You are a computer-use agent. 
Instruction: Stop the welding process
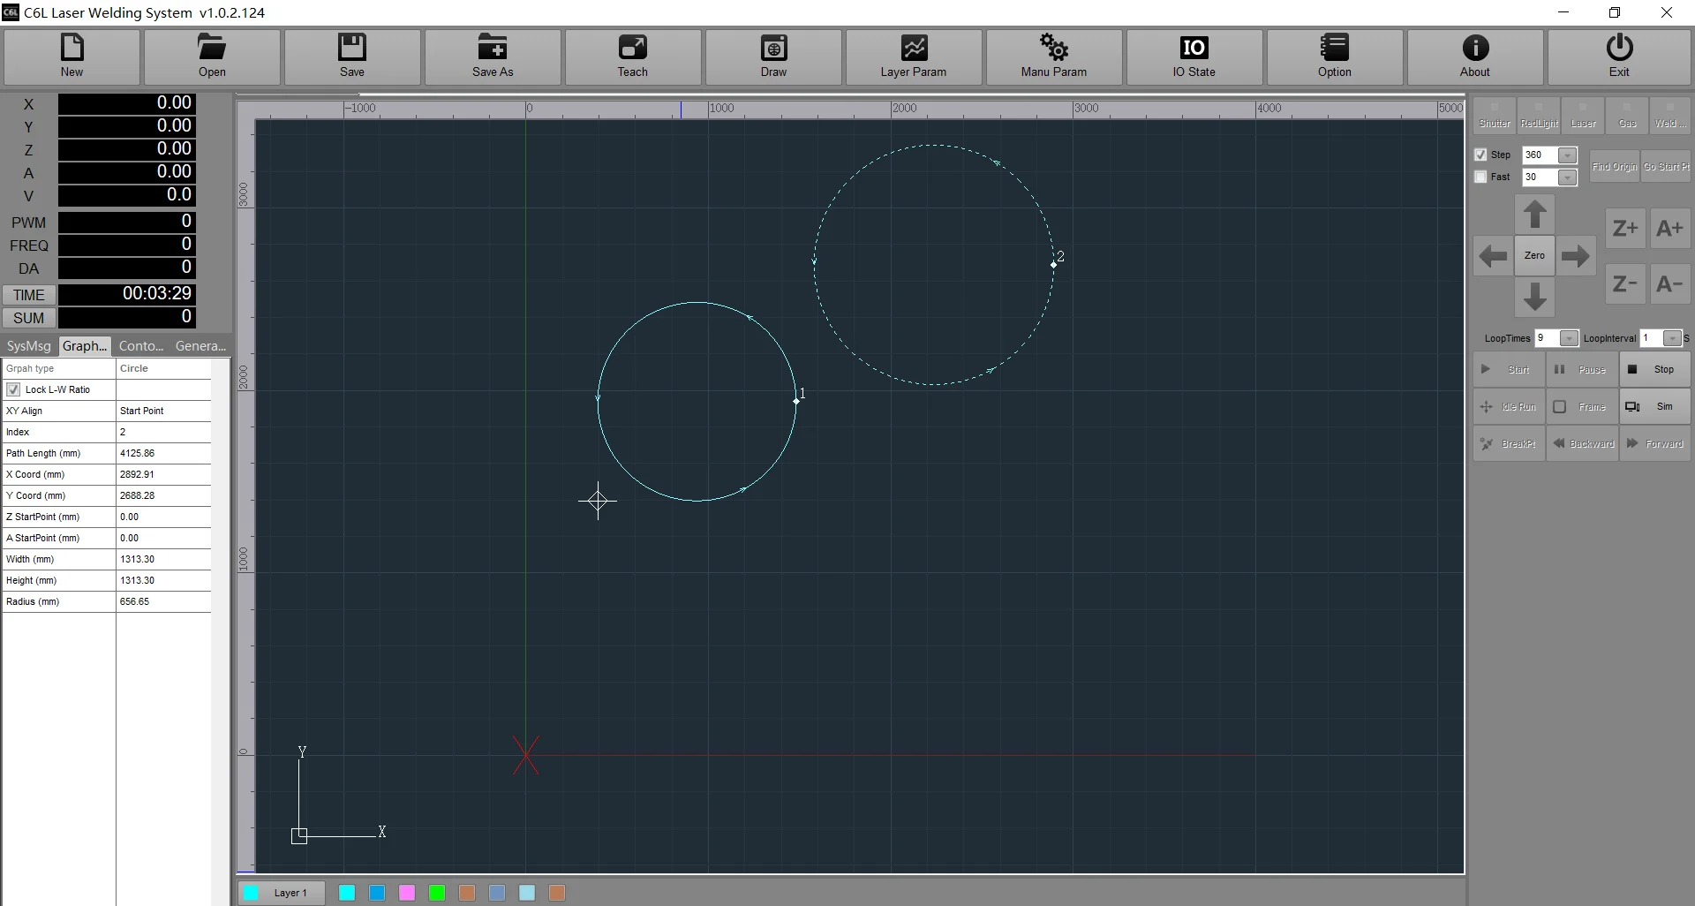pyautogui.click(x=1655, y=369)
